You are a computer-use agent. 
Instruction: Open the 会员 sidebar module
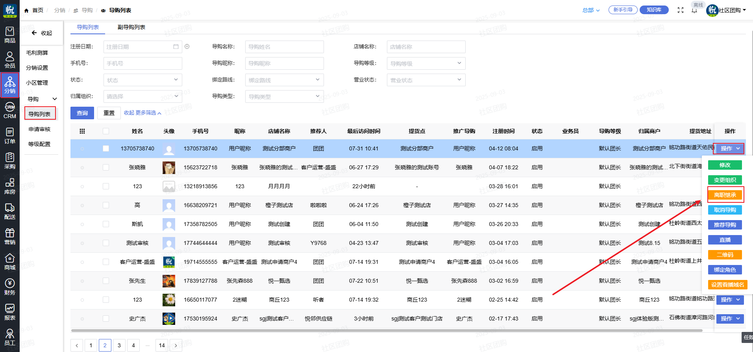point(10,60)
